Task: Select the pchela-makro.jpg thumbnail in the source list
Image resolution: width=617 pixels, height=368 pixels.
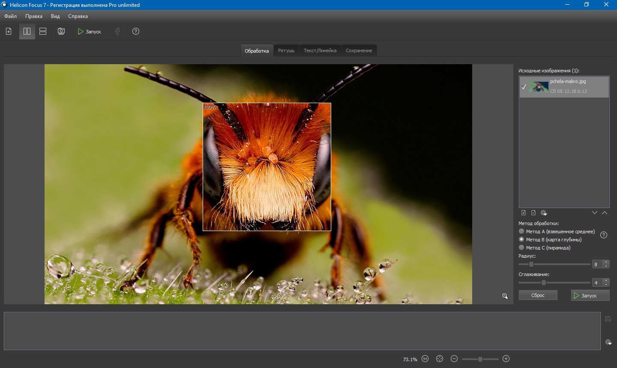Action: pos(539,87)
